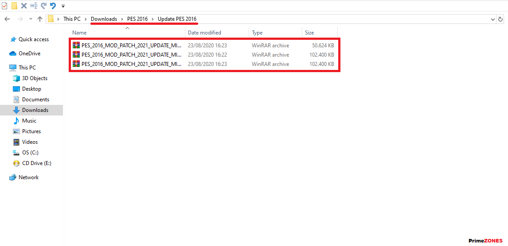Click the New Folder icon in the quick toolbar
The height and width of the screenshot is (246, 508).
(14, 5)
